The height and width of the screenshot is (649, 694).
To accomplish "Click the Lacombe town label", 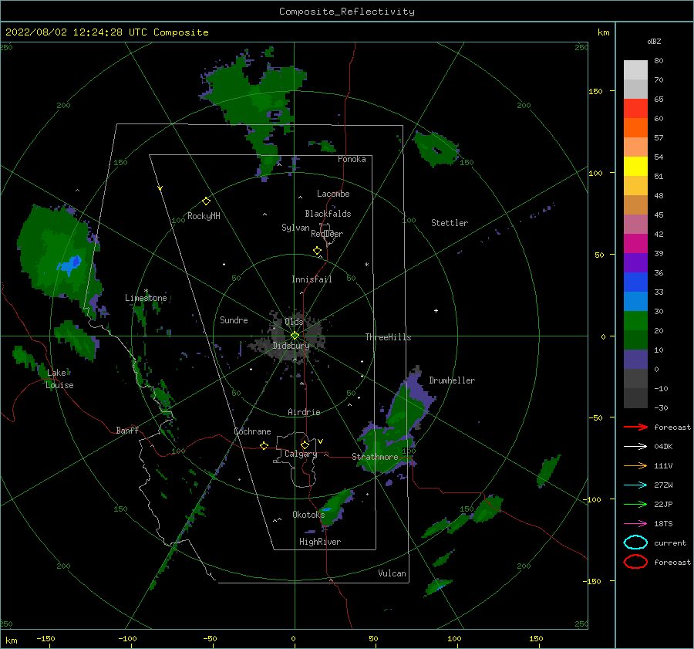I will pos(333,194).
